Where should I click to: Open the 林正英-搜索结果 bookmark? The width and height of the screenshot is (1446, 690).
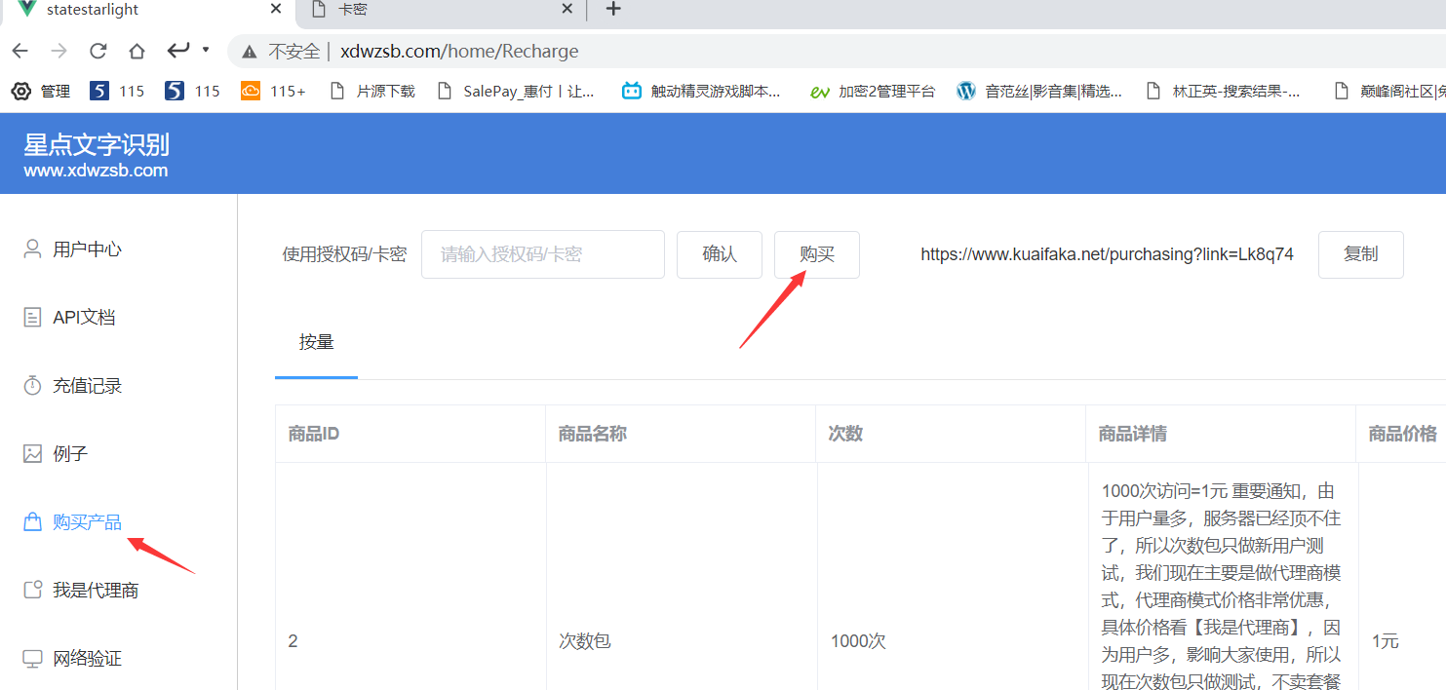[x=1224, y=91]
